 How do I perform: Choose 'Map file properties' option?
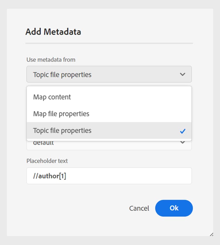point(61,114)
